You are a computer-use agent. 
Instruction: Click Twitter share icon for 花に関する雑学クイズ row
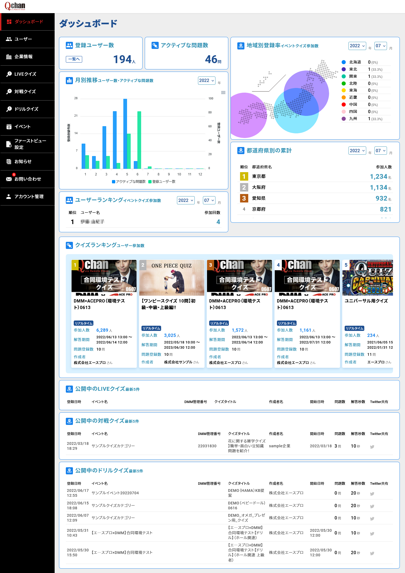click(372, 447)
